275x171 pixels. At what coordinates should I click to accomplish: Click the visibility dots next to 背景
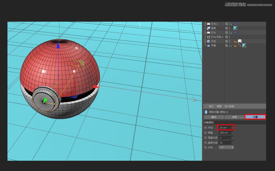pyautogui.click(x=229, y=28)
